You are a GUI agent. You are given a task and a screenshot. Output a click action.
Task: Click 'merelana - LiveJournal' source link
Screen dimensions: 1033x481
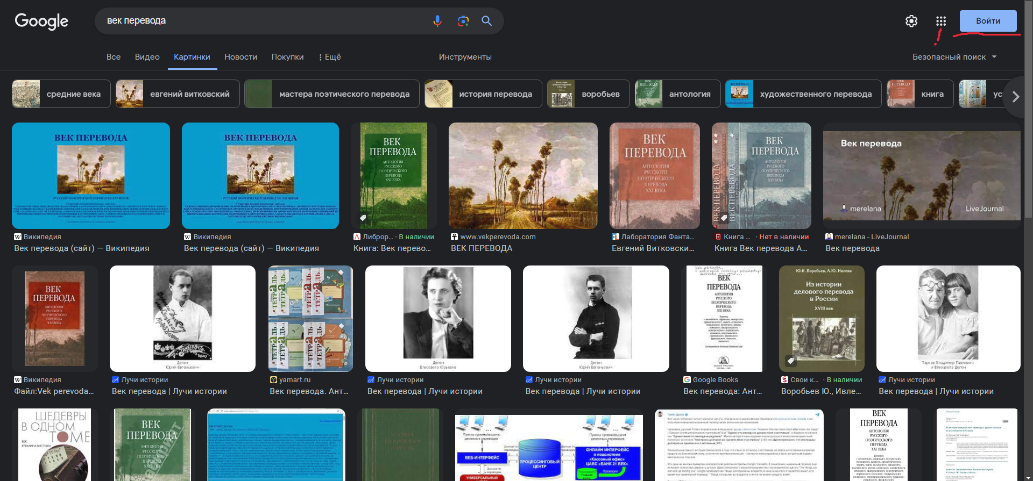click(x=872, y=237)
